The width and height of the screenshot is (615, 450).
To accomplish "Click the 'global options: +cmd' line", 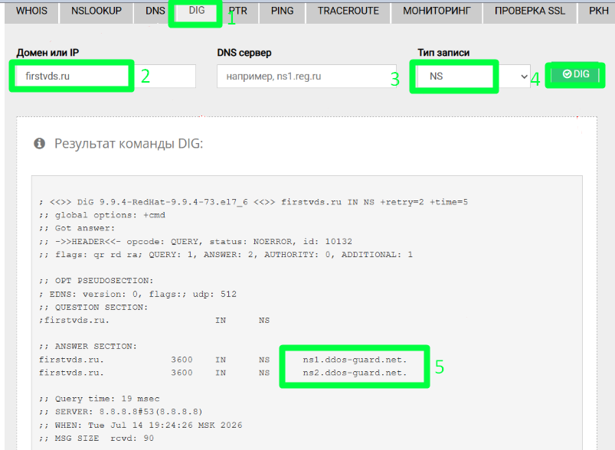I will point(102,215).
